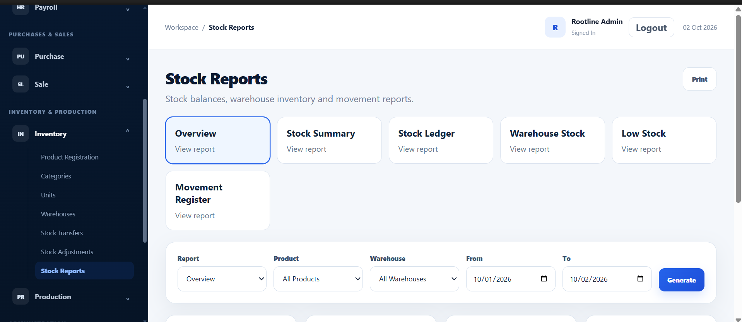The height and width of the screenshot is (322, 742).
Task: Select the Movement Register report card
Action: (218, 200)
